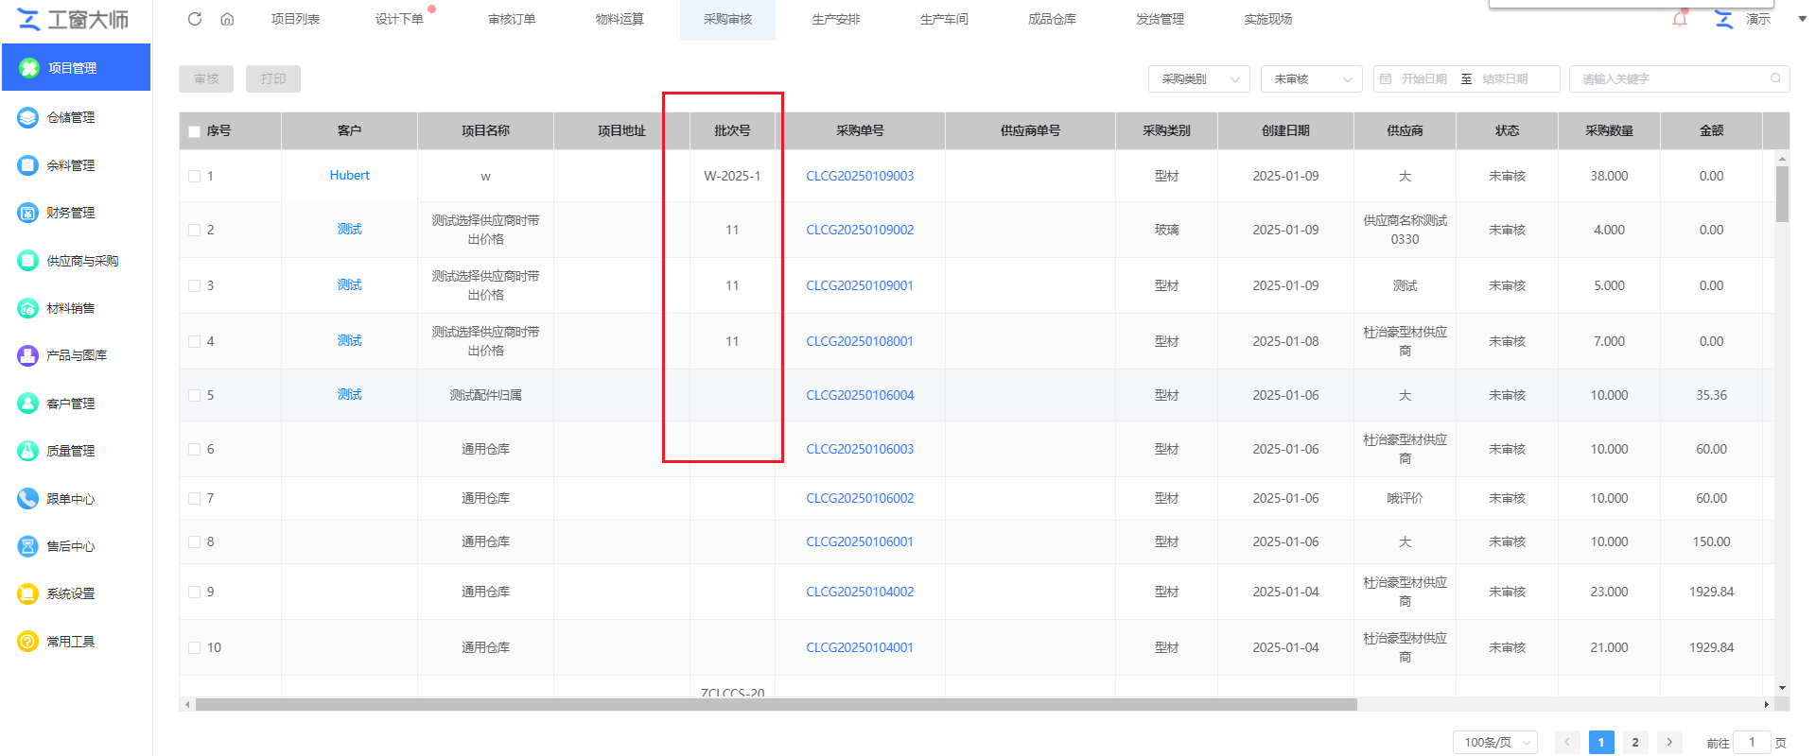The image size is (1816, 756).
Task: Click the refresh icon in top bar
Action: (195, 19)
